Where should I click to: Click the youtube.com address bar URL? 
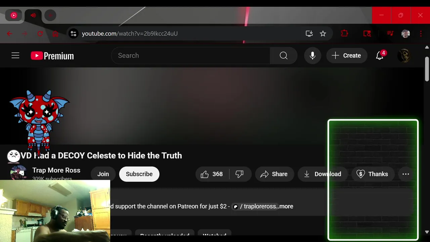130,34
